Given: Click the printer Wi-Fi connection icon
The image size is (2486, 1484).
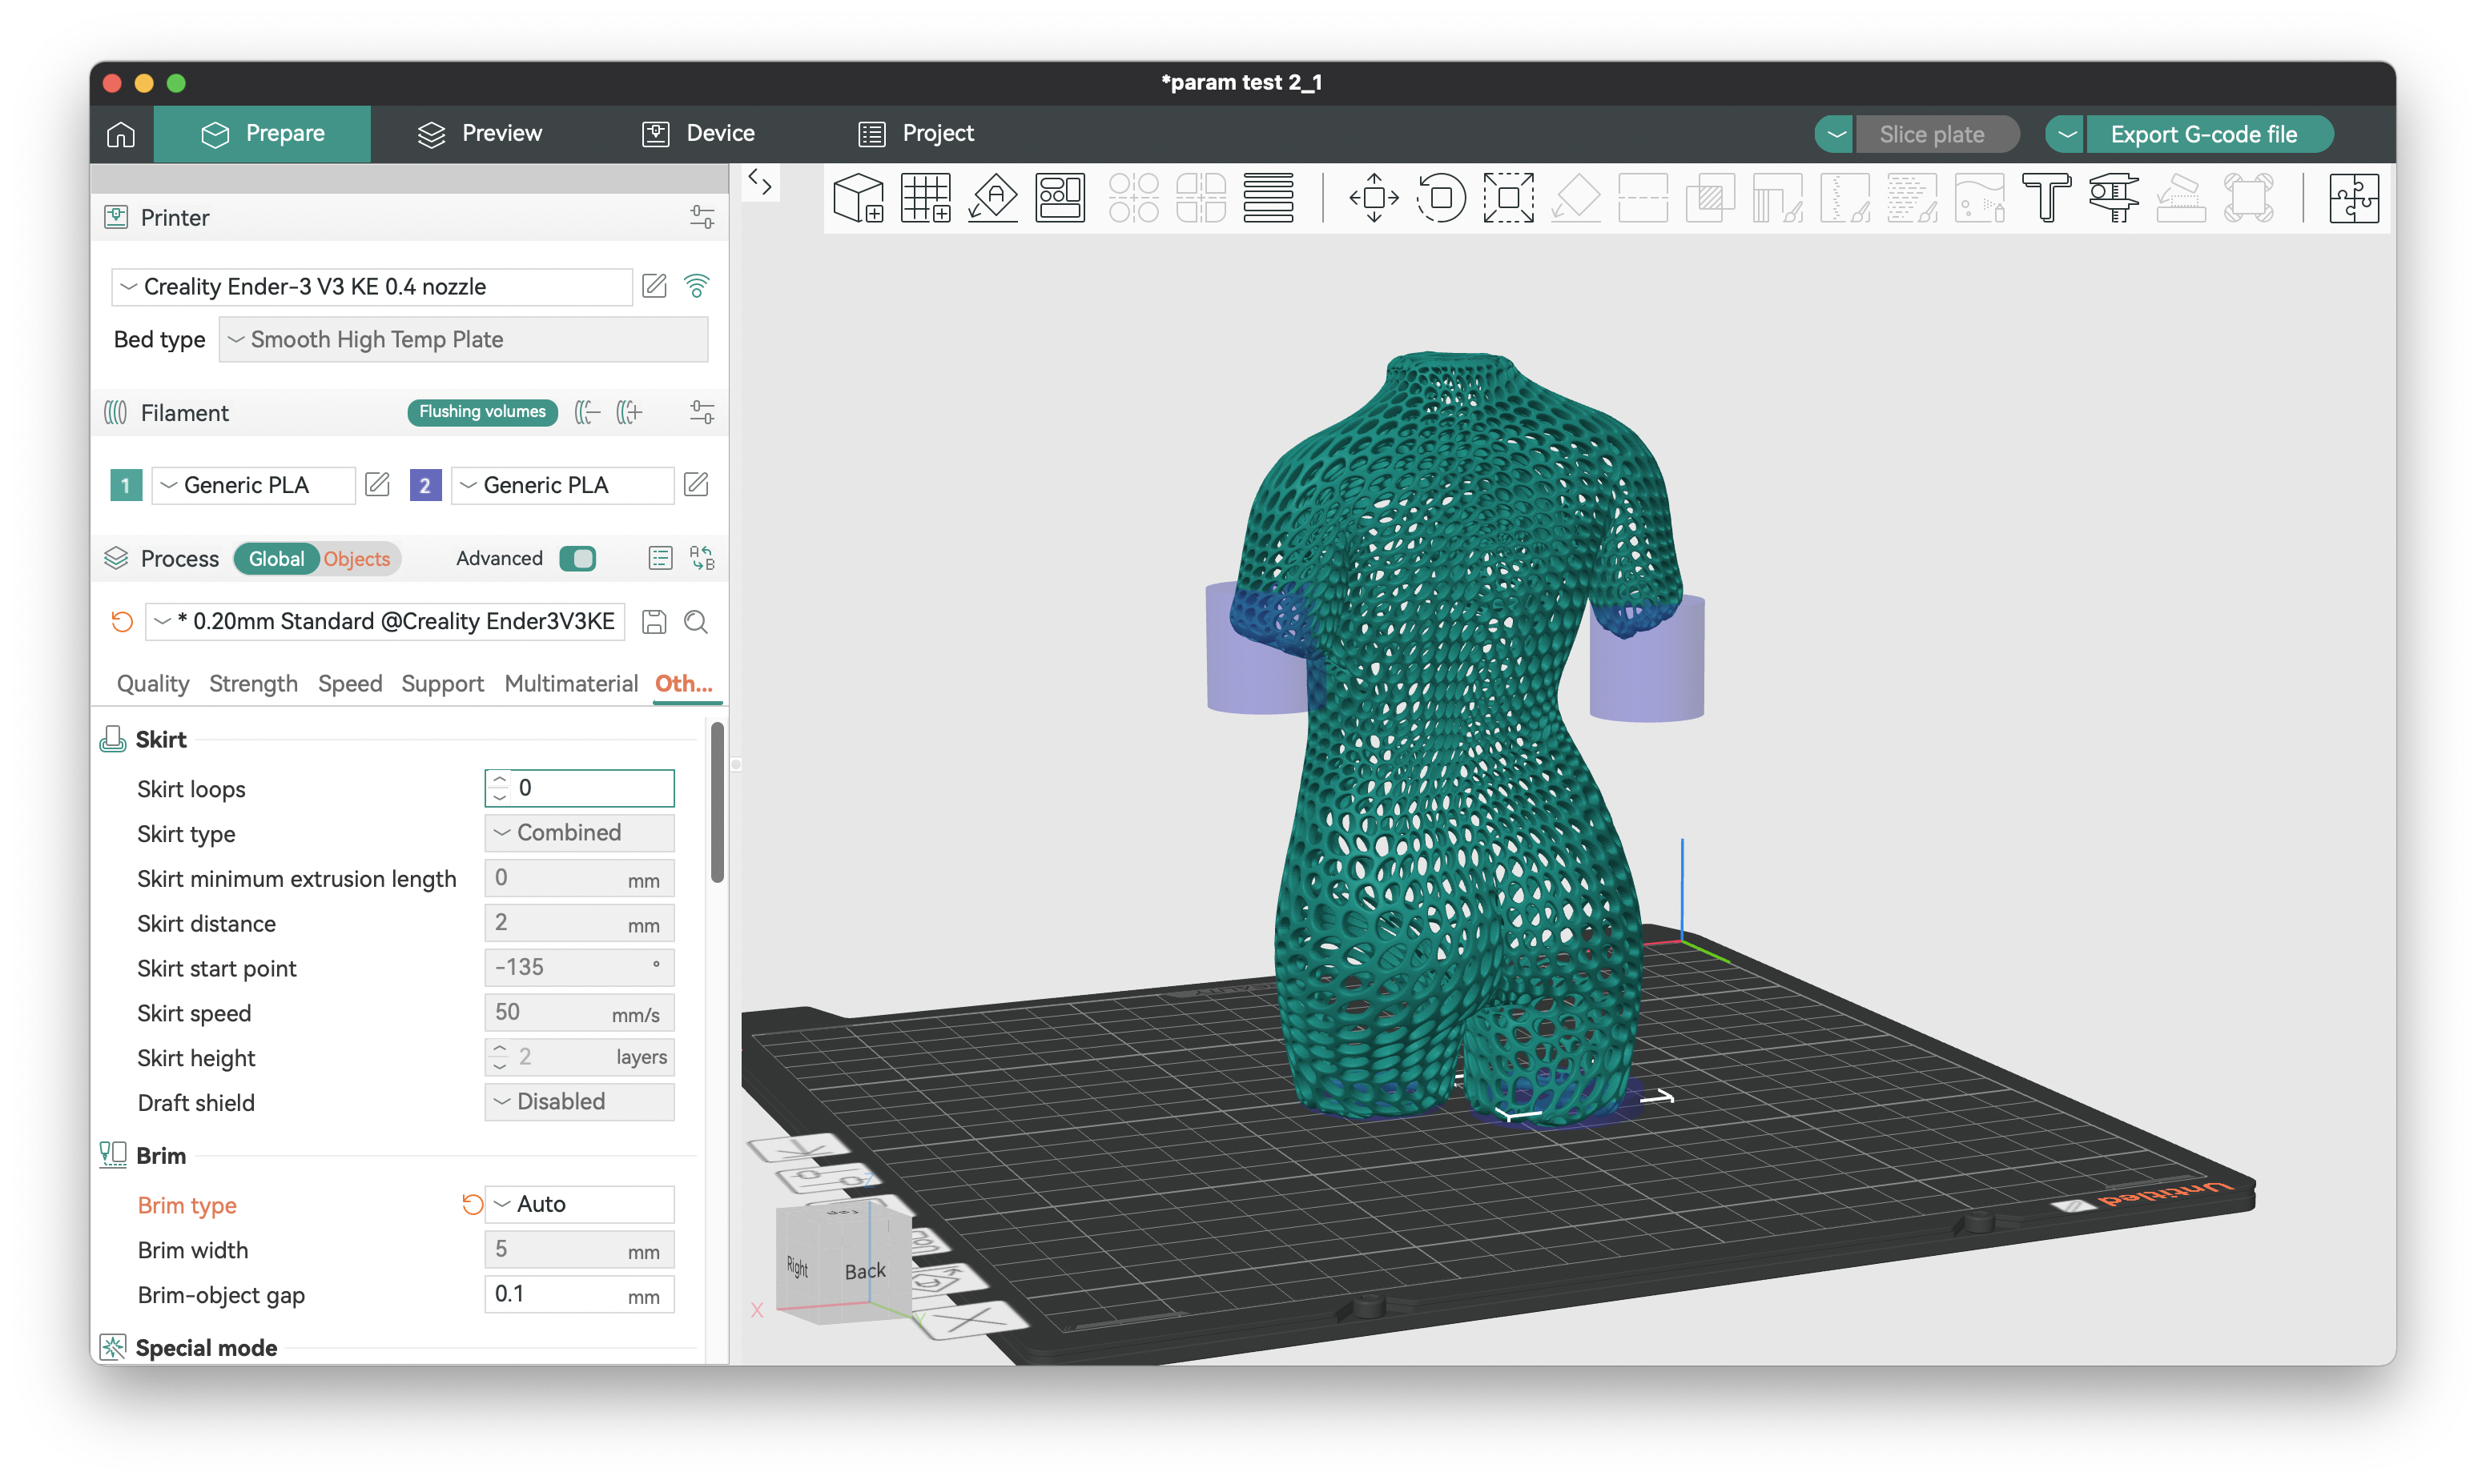Looking at the screenshot, I should (696, 286).
